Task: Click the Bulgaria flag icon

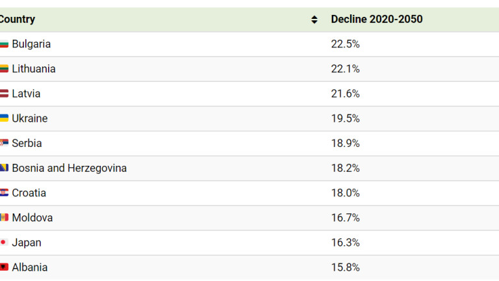Action: click(x=4, y=44)
